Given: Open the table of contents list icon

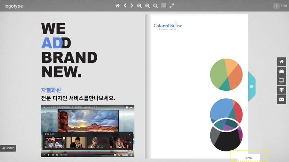Looking at the screenshot, I should 164,6.
